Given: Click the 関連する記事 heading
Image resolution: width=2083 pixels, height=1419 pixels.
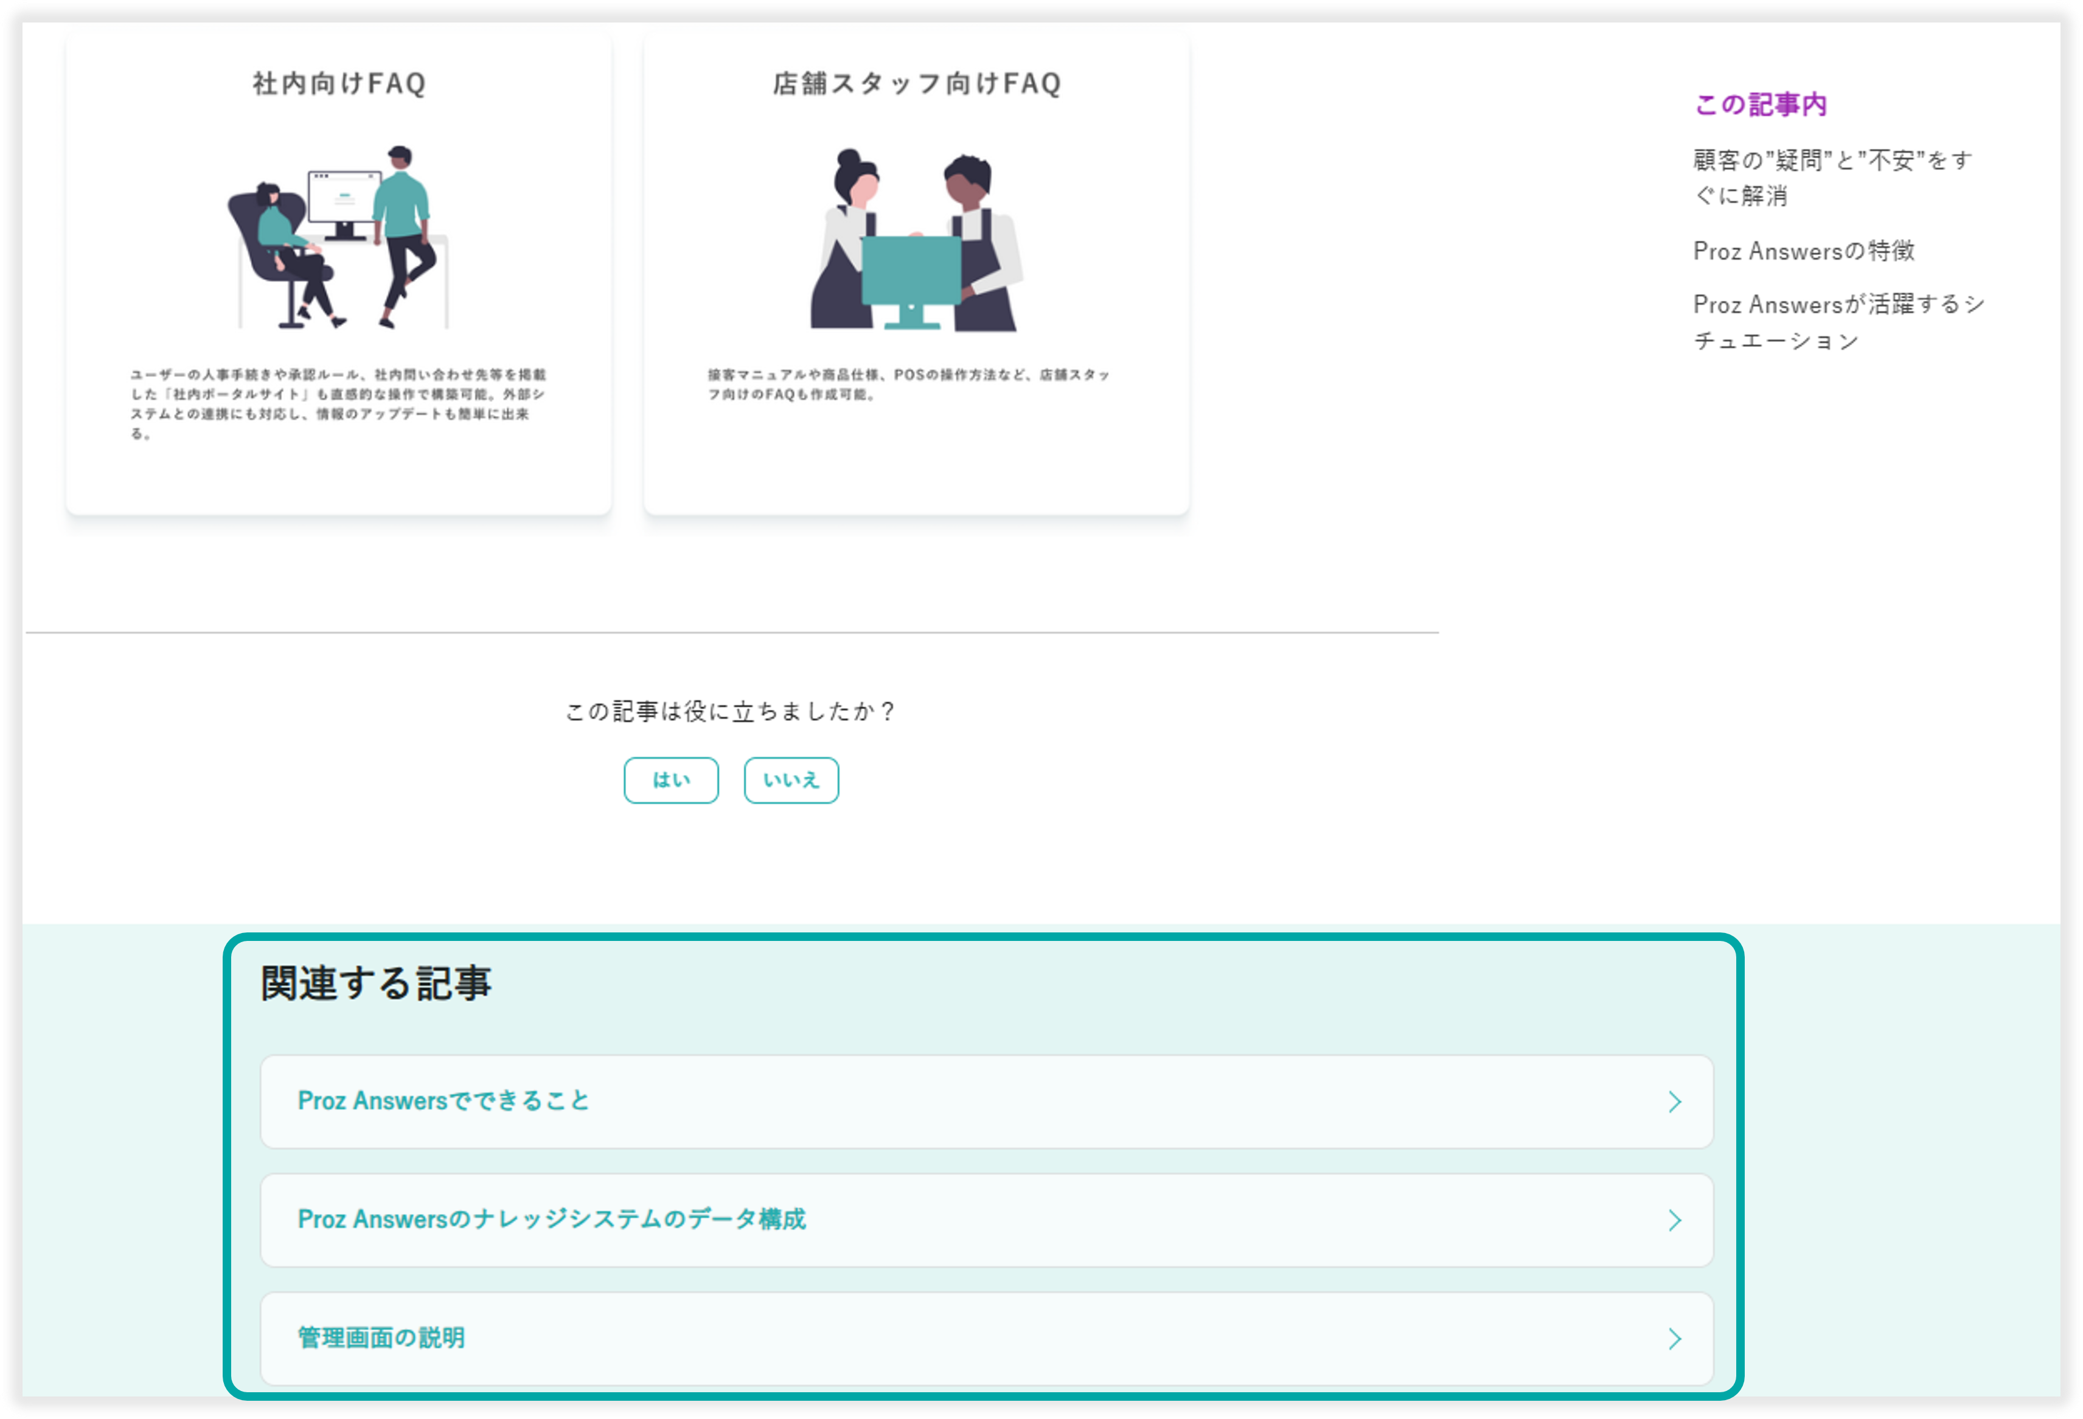Looking at the screenshot, I should coord(375,984).
